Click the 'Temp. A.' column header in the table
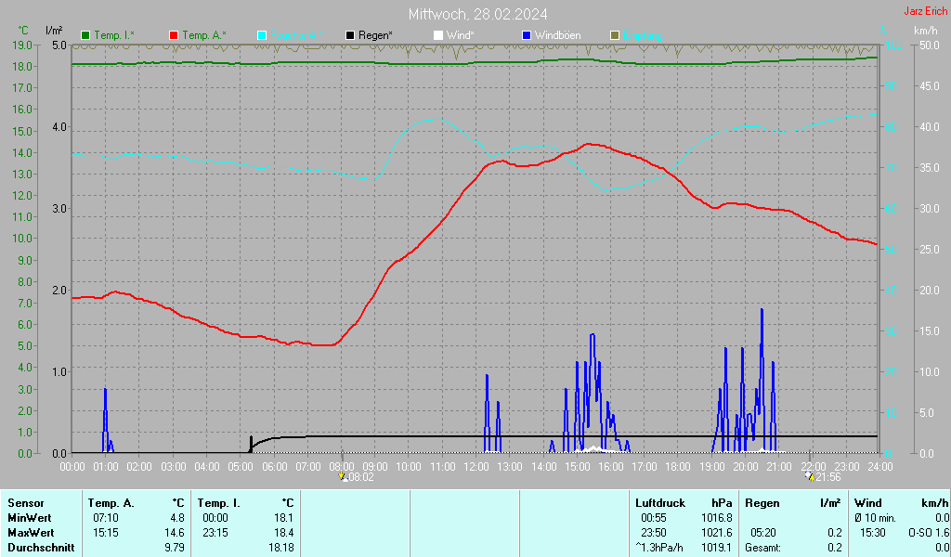Viewport: 951px width, 557px height. (111, 503)
